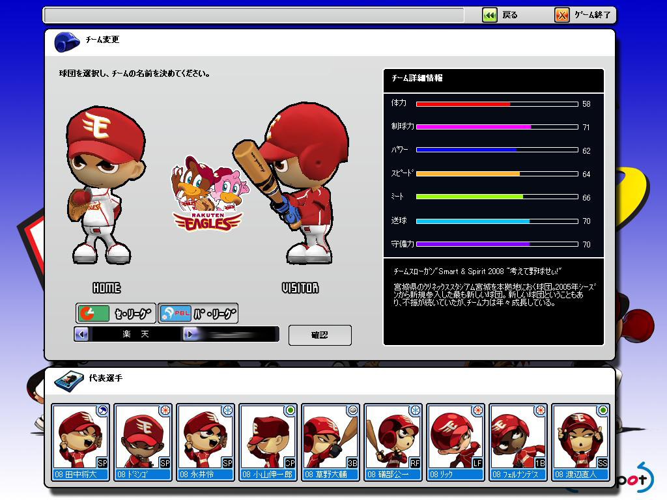Click the 制球力 value 71

point(586,128)
